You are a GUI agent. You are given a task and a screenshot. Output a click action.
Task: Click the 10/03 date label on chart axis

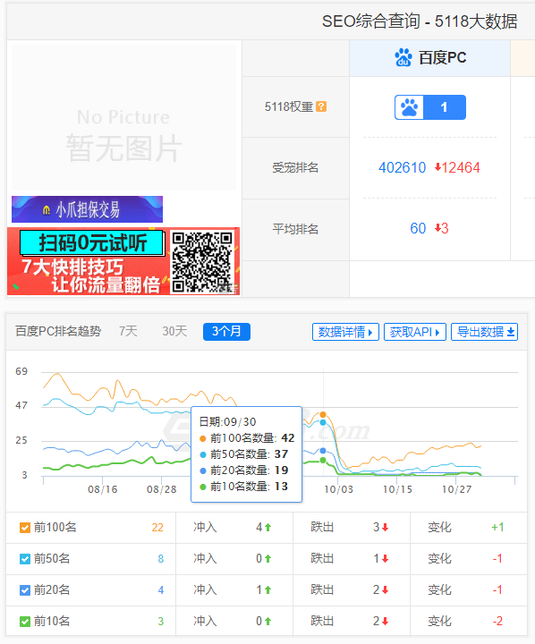click(x=338, y=489)
